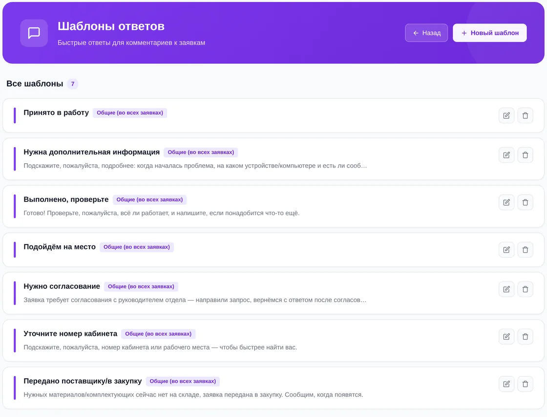Viewport: 547px width, 417px height.
Task: Click the "Общие" badge next to "Уточните номер кабинета"
Action: point(158,334)
